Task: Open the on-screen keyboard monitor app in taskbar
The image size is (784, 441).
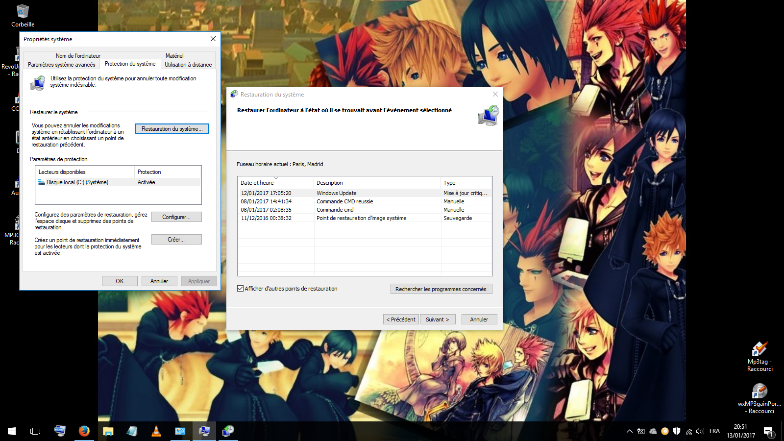Action: [60, 431]
